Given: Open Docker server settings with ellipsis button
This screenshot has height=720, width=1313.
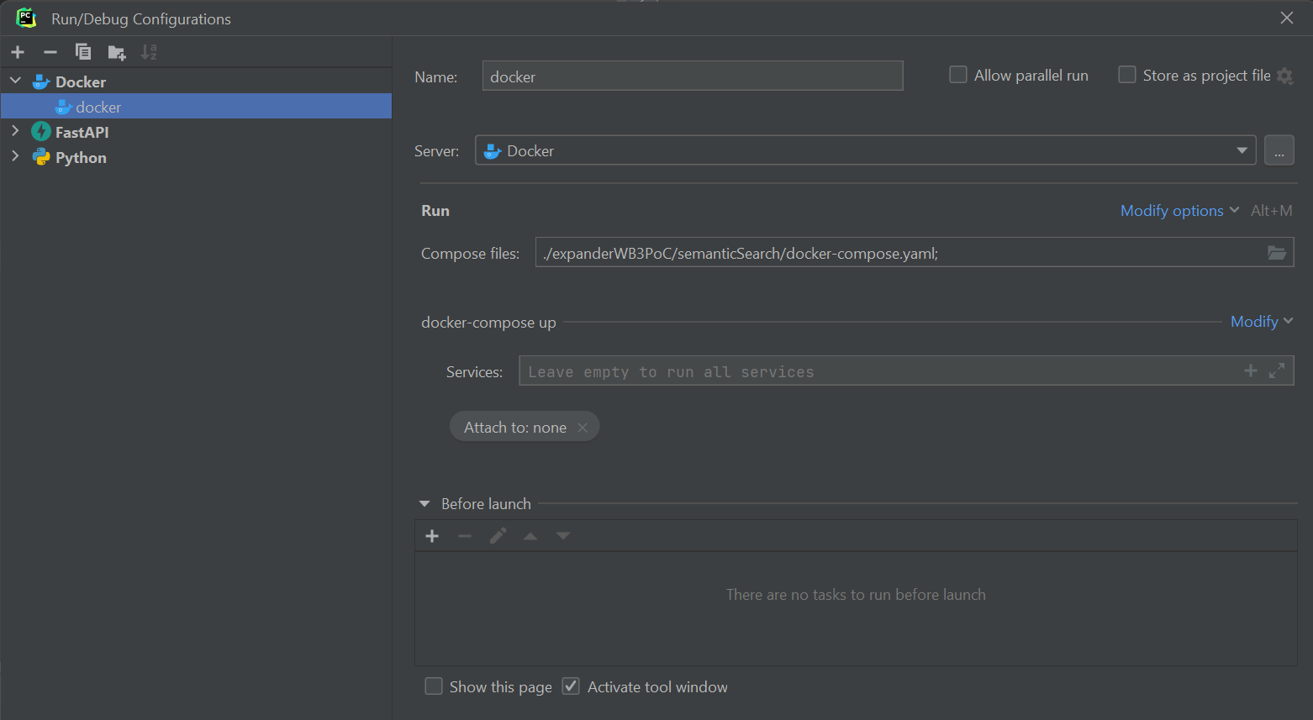Looking at the screenshot, I should pos(1279,150).
